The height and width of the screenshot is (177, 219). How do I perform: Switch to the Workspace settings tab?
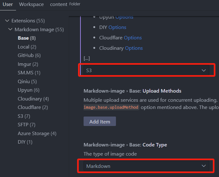pyautogui.click(x=31, y=4)
